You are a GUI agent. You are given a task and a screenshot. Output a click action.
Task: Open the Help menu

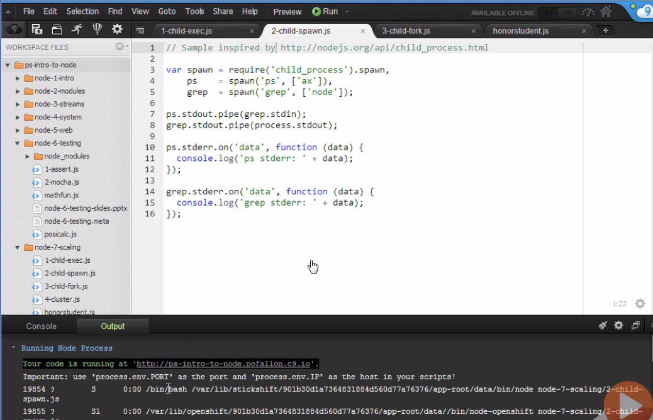tap(250, 11)
